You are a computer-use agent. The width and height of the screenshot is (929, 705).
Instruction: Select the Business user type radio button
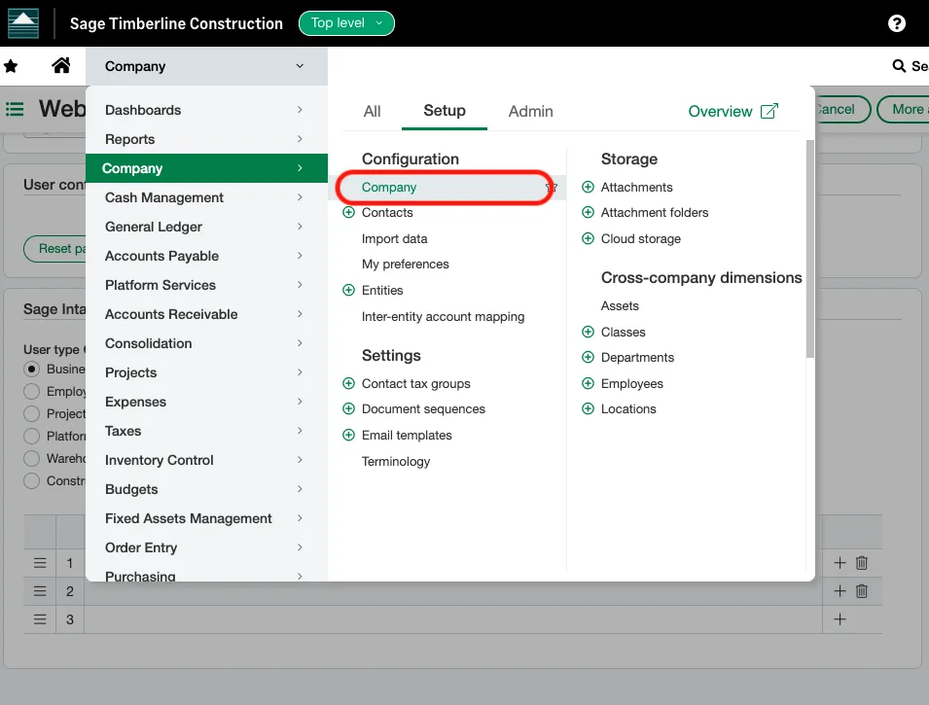click(x=31, y=369)
